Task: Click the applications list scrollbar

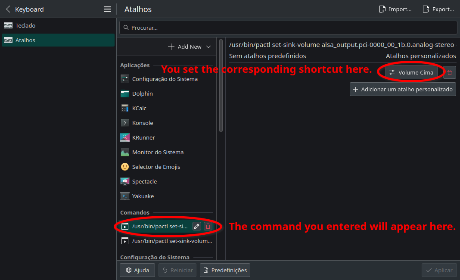Action: point(221,86)
